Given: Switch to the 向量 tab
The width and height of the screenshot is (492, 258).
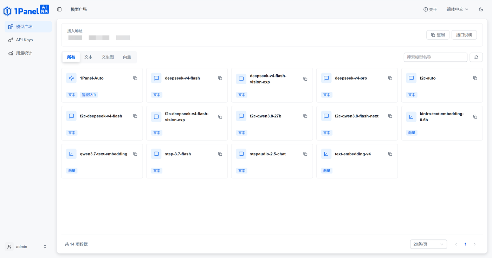Looking at the screenshot, I should click(x=127, y=57).
